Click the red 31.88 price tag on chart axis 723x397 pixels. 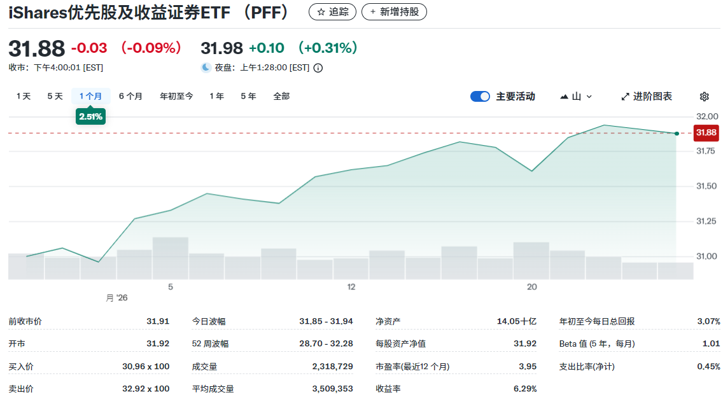pos(706,134)
